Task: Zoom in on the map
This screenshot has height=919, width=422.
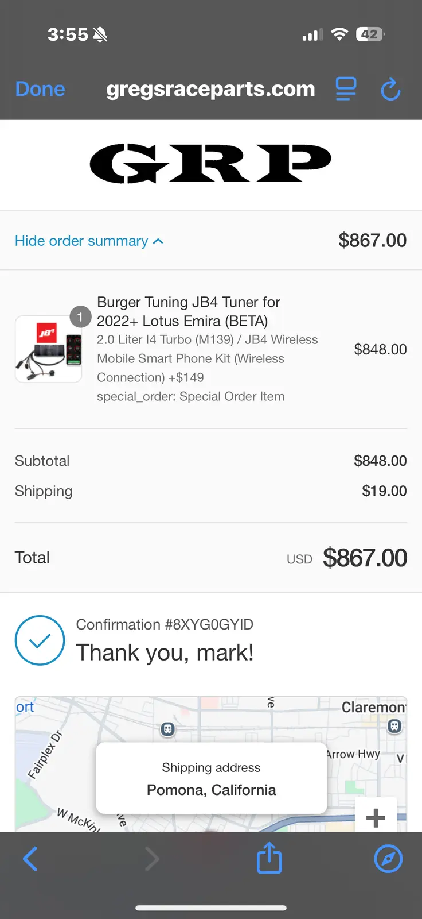Action: tap(376, 817)
